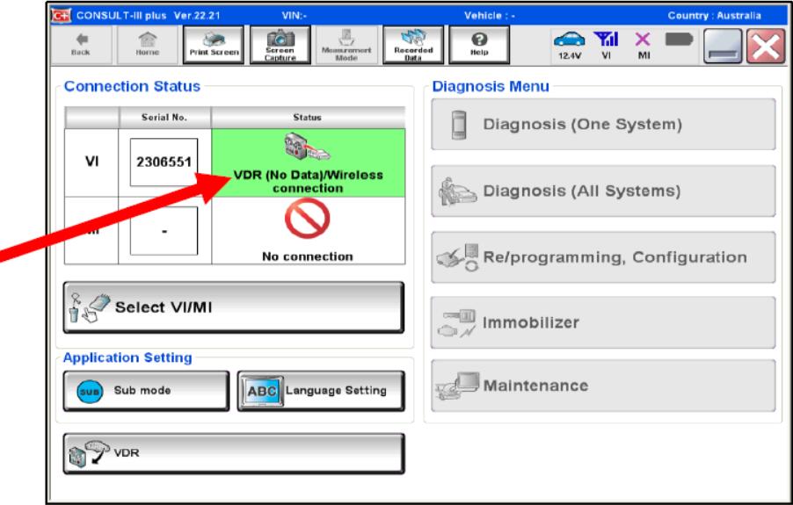Open the VDR button

[x=234, y=453]
